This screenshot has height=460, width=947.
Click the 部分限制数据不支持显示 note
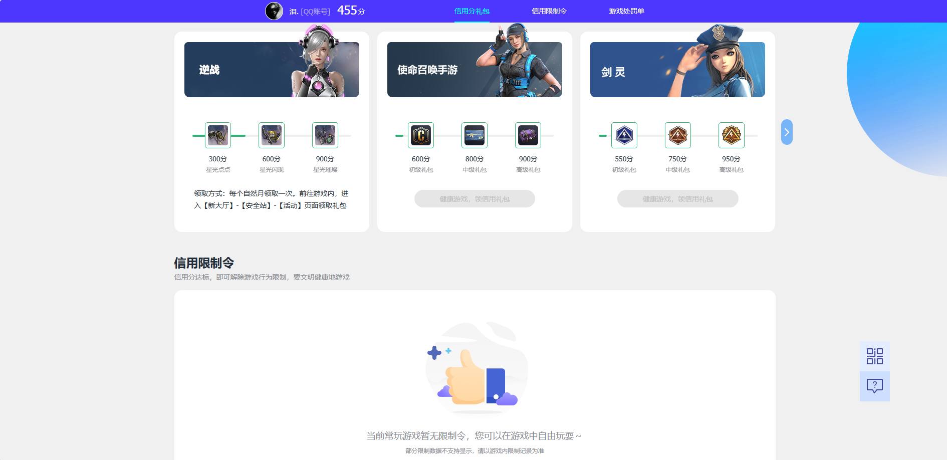(x=475, y=451)
